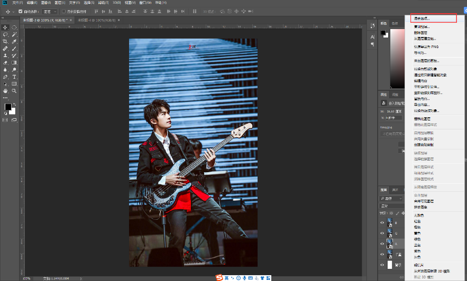This screenshot has width=467, height=281.
Task: Select the Eraser tool
Action: 5,63
